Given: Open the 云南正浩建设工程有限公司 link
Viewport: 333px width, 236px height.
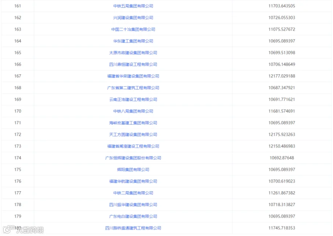Looking at the screenshot, I should pyautogui.click(x=133, y=100).
